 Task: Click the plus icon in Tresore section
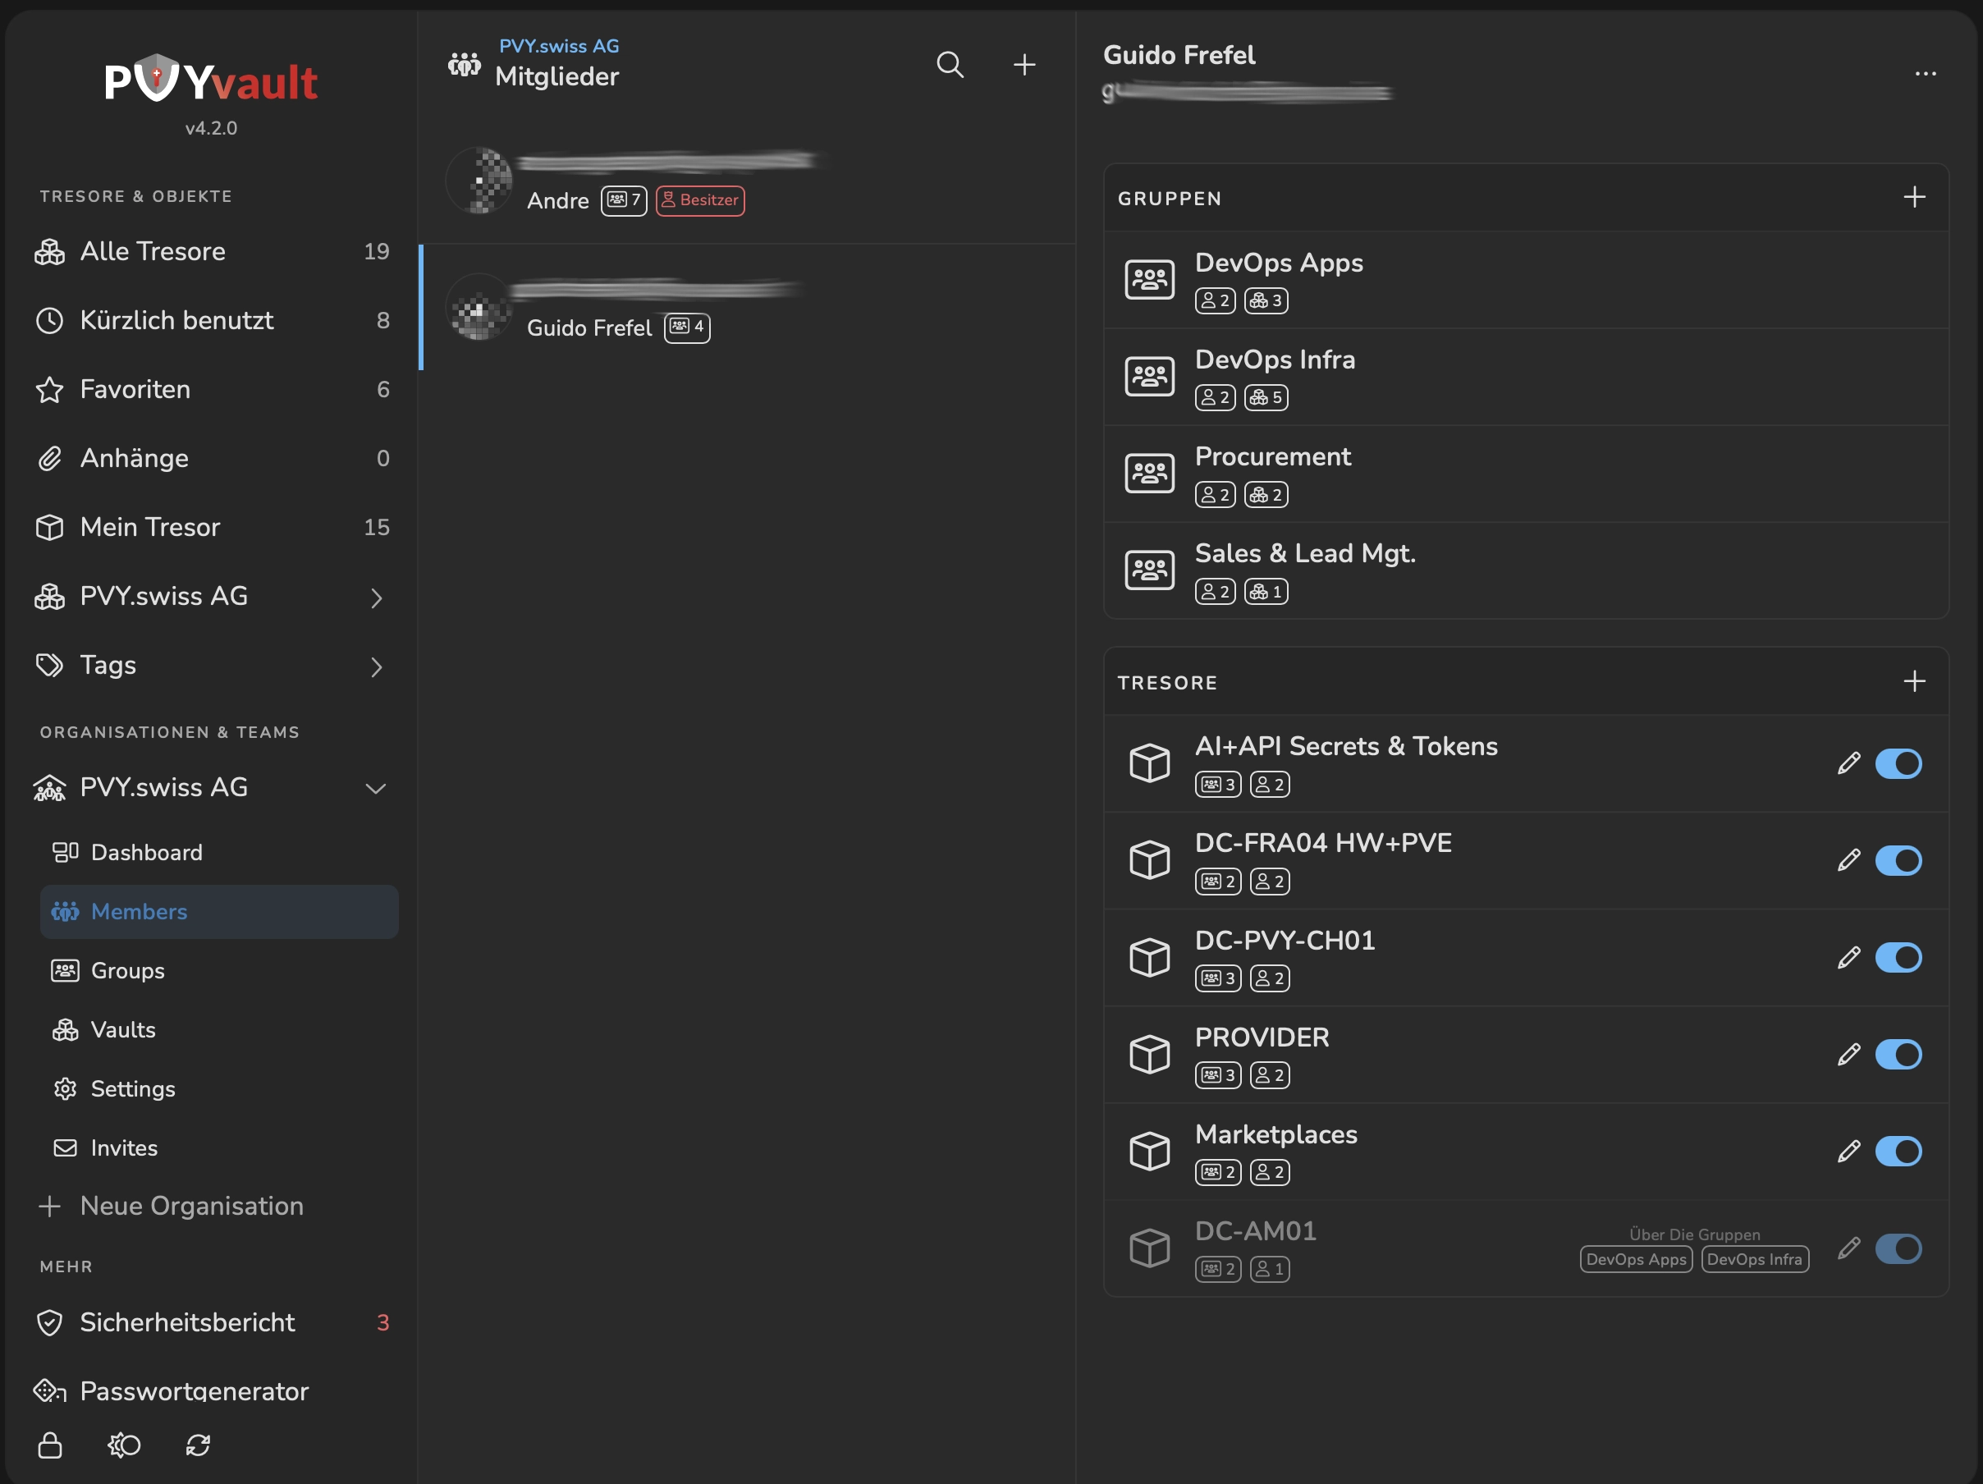[x=1914, y=681]
